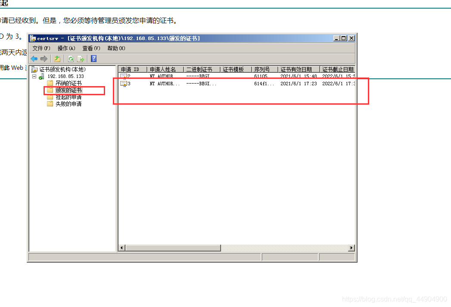Select 挂起的申请 in the tree
This screenshot has height=307, width=451.
pyautogui.click(x=68, y=97)
